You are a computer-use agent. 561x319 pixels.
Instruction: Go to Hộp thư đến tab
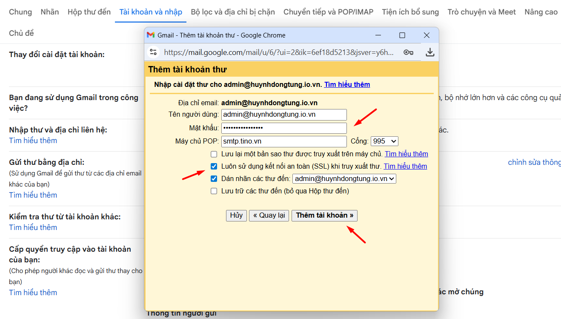click(89, 12)
